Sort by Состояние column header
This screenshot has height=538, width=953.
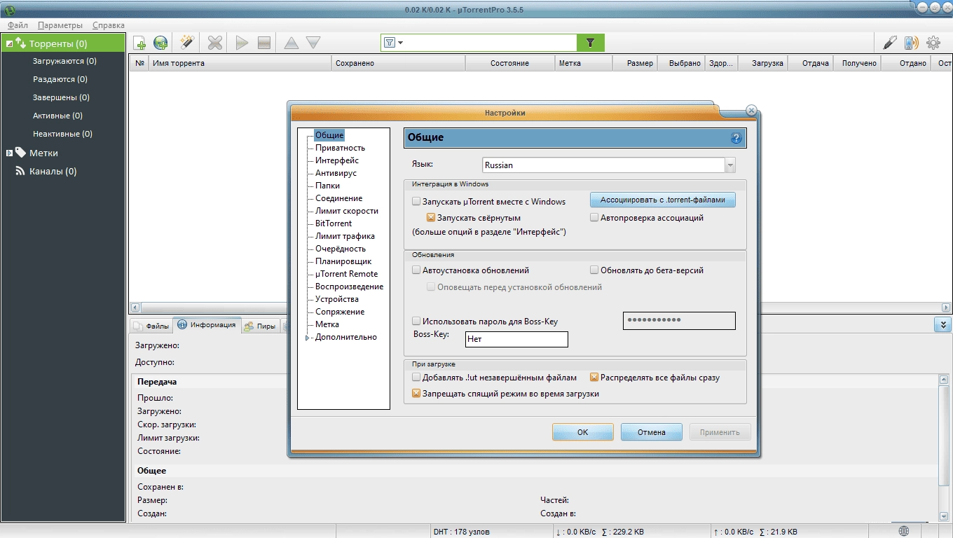tap(509, 63)
